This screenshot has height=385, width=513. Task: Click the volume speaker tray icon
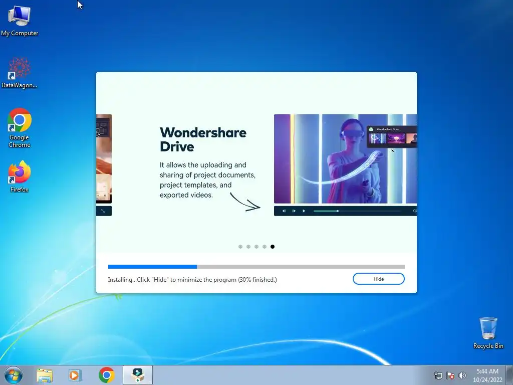[462, 375]
